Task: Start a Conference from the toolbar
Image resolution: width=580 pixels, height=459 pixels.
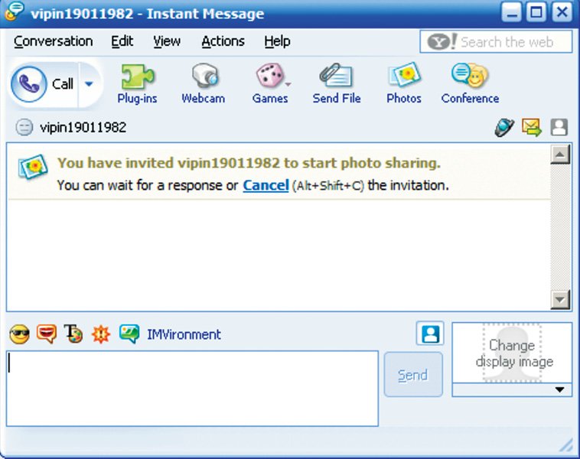Action: coord(470,84)
